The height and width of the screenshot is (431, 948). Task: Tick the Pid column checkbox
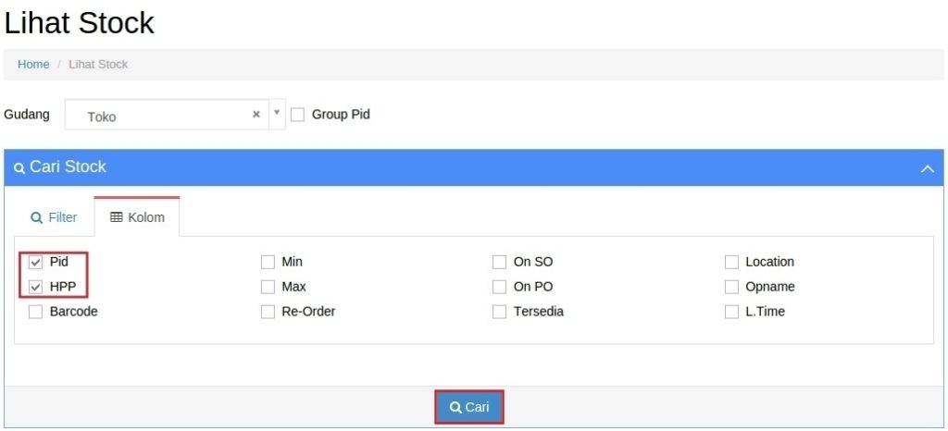click(x=36, y=263)
